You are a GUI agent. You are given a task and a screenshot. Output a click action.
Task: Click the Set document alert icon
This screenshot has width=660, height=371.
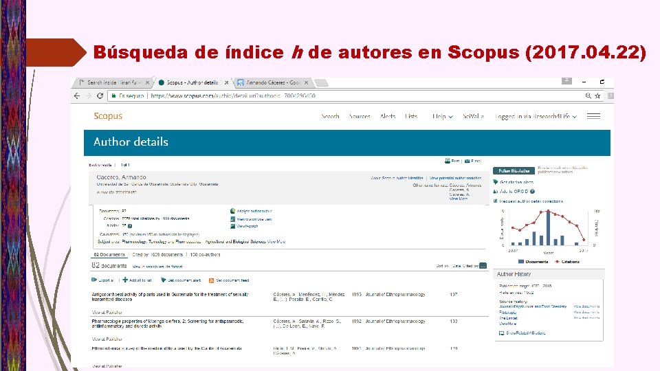[x=164, y=280]
